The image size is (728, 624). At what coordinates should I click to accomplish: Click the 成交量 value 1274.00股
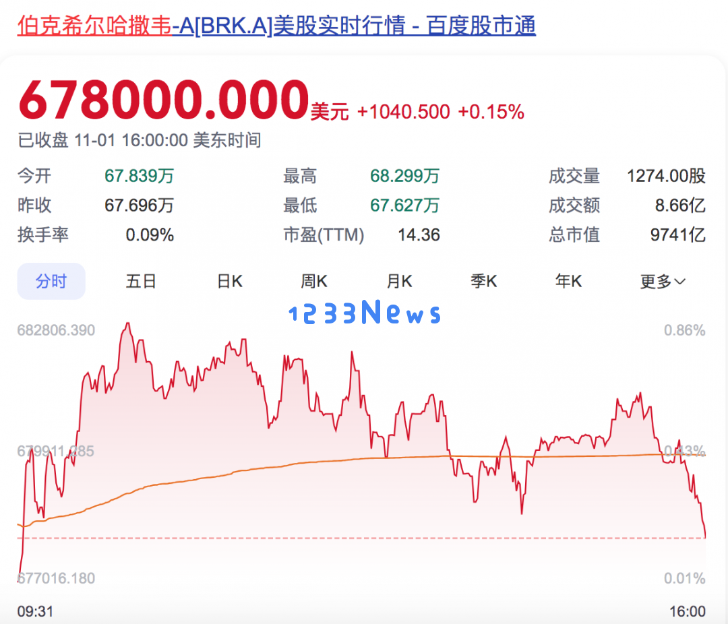pos(666,176)
